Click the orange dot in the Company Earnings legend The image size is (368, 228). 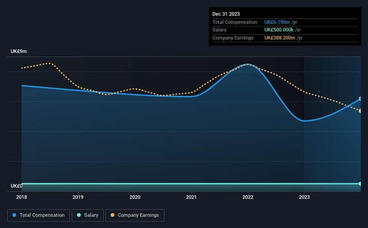[113, 215]
